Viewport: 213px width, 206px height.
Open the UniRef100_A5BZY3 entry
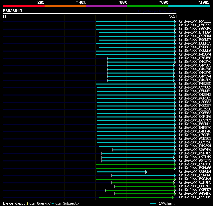(x=195, y=25)
